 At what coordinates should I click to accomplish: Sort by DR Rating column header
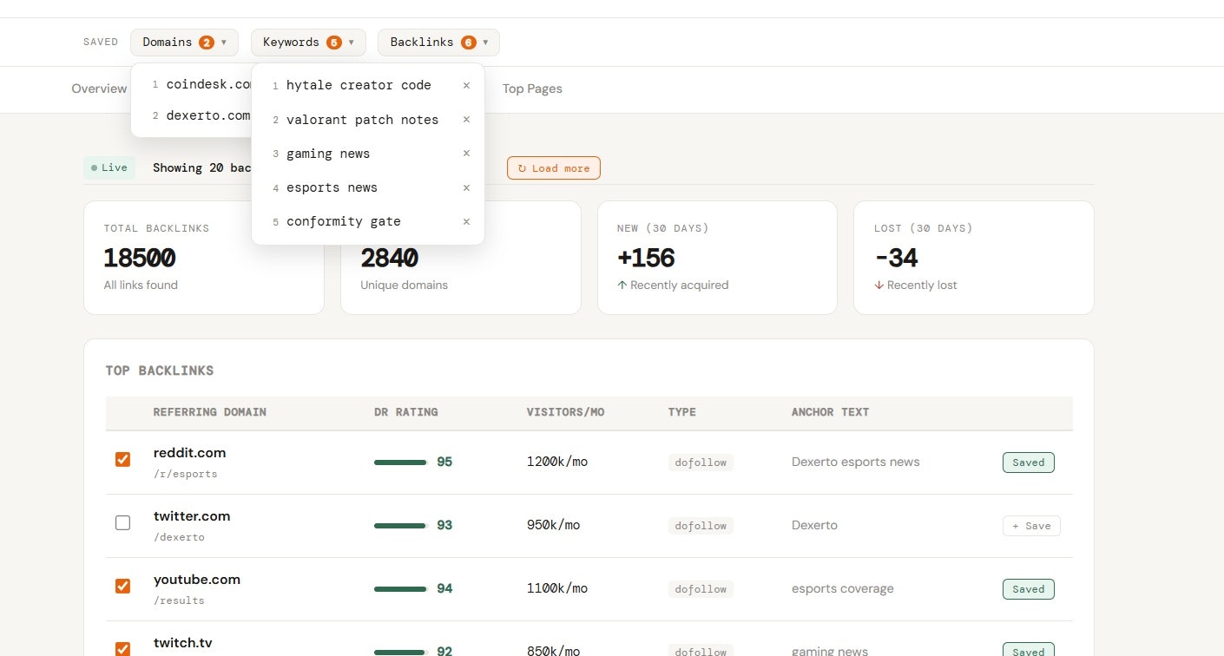[x=406, y=412]
